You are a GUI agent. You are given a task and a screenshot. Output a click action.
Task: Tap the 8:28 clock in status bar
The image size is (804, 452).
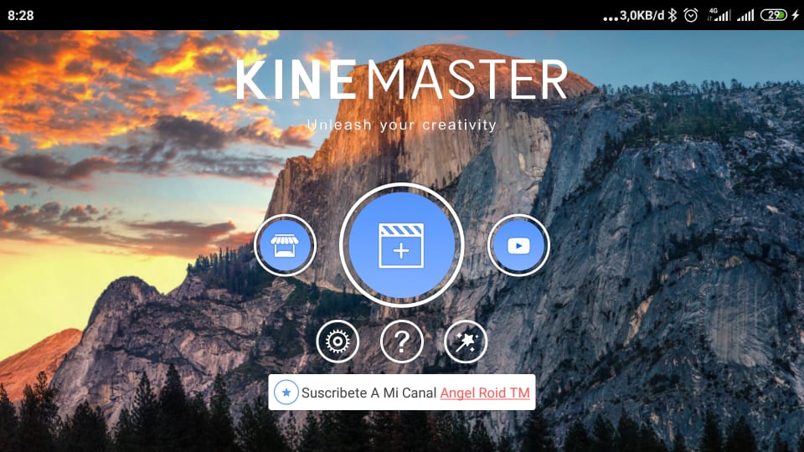(x=20, y=15)
